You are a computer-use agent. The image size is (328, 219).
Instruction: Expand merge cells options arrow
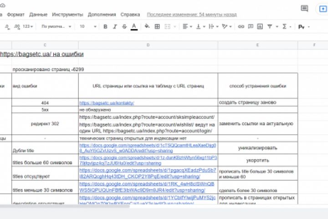[175, 26]
